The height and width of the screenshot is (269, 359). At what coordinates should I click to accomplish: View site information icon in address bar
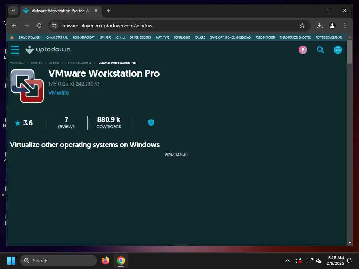point(54,26)
